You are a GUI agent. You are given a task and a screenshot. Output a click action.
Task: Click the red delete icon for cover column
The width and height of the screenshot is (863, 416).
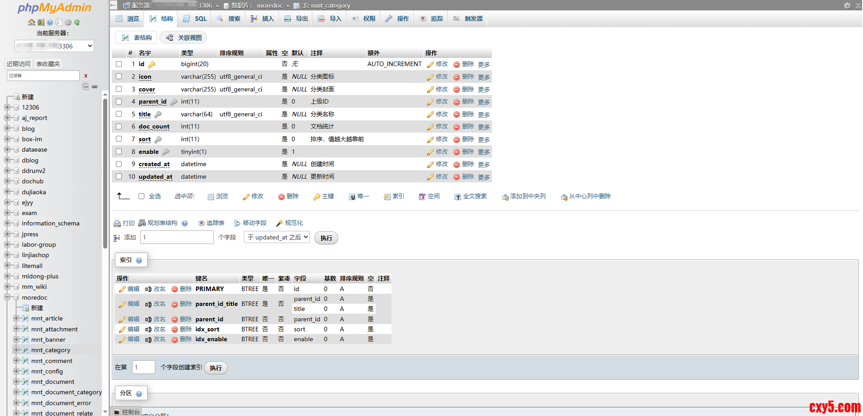456,90
